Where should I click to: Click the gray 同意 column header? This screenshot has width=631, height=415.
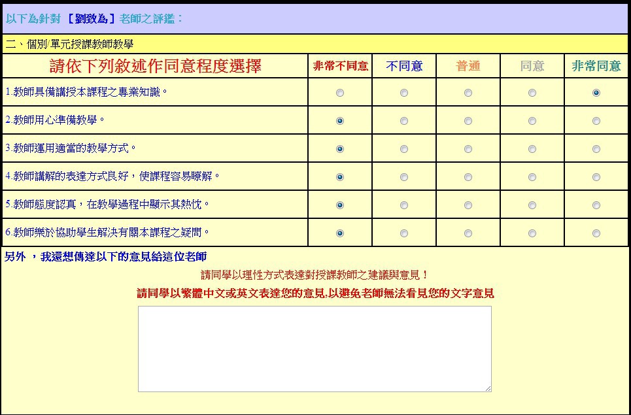pyautogui.click(x=532, y=67)
